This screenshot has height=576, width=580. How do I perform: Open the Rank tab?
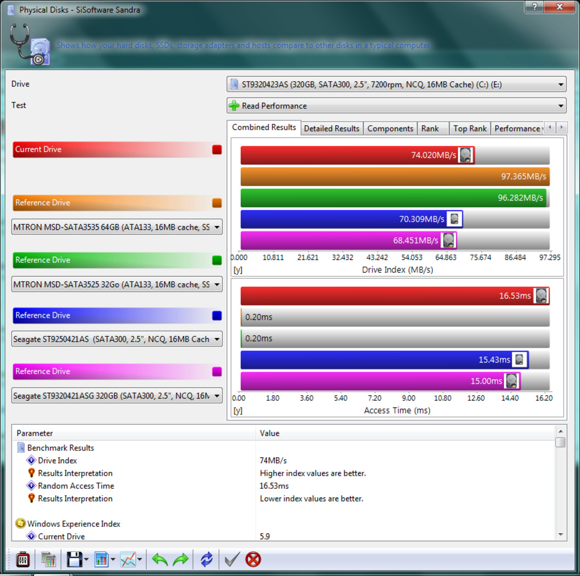coord(433,128)
